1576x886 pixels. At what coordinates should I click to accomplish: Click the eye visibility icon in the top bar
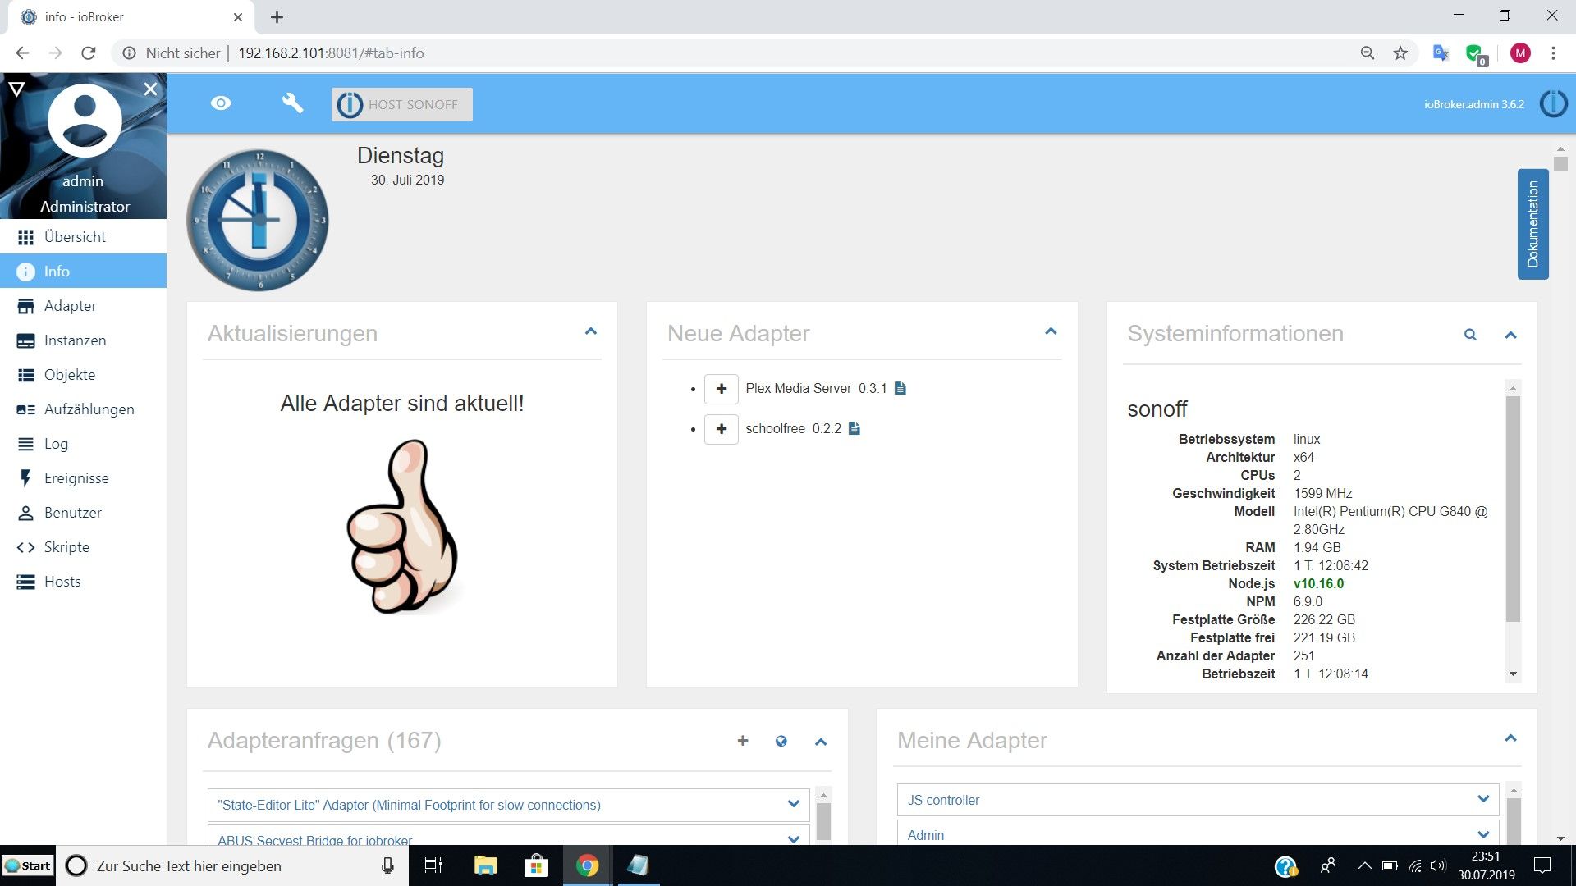coord(221,103)
